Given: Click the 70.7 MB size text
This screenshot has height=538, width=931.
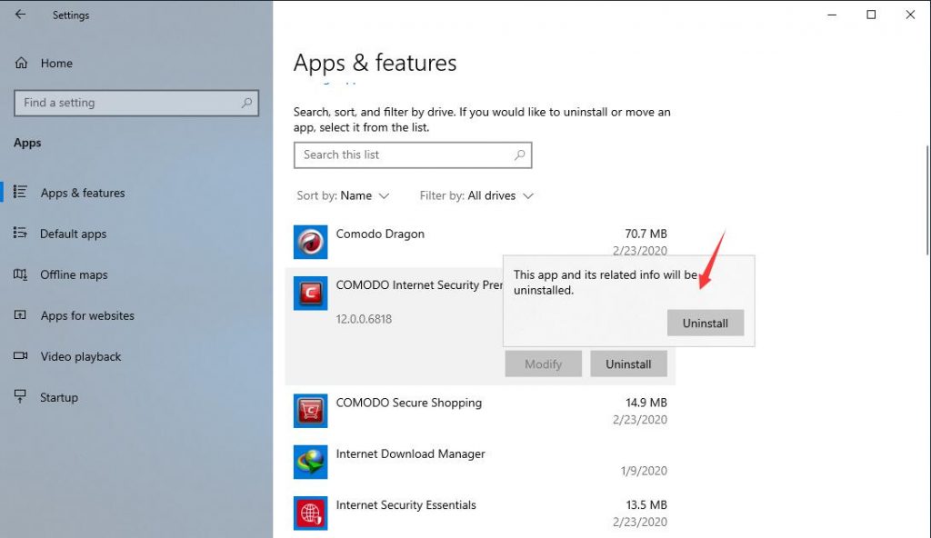Looking at the screenshot, I should 646,234.
